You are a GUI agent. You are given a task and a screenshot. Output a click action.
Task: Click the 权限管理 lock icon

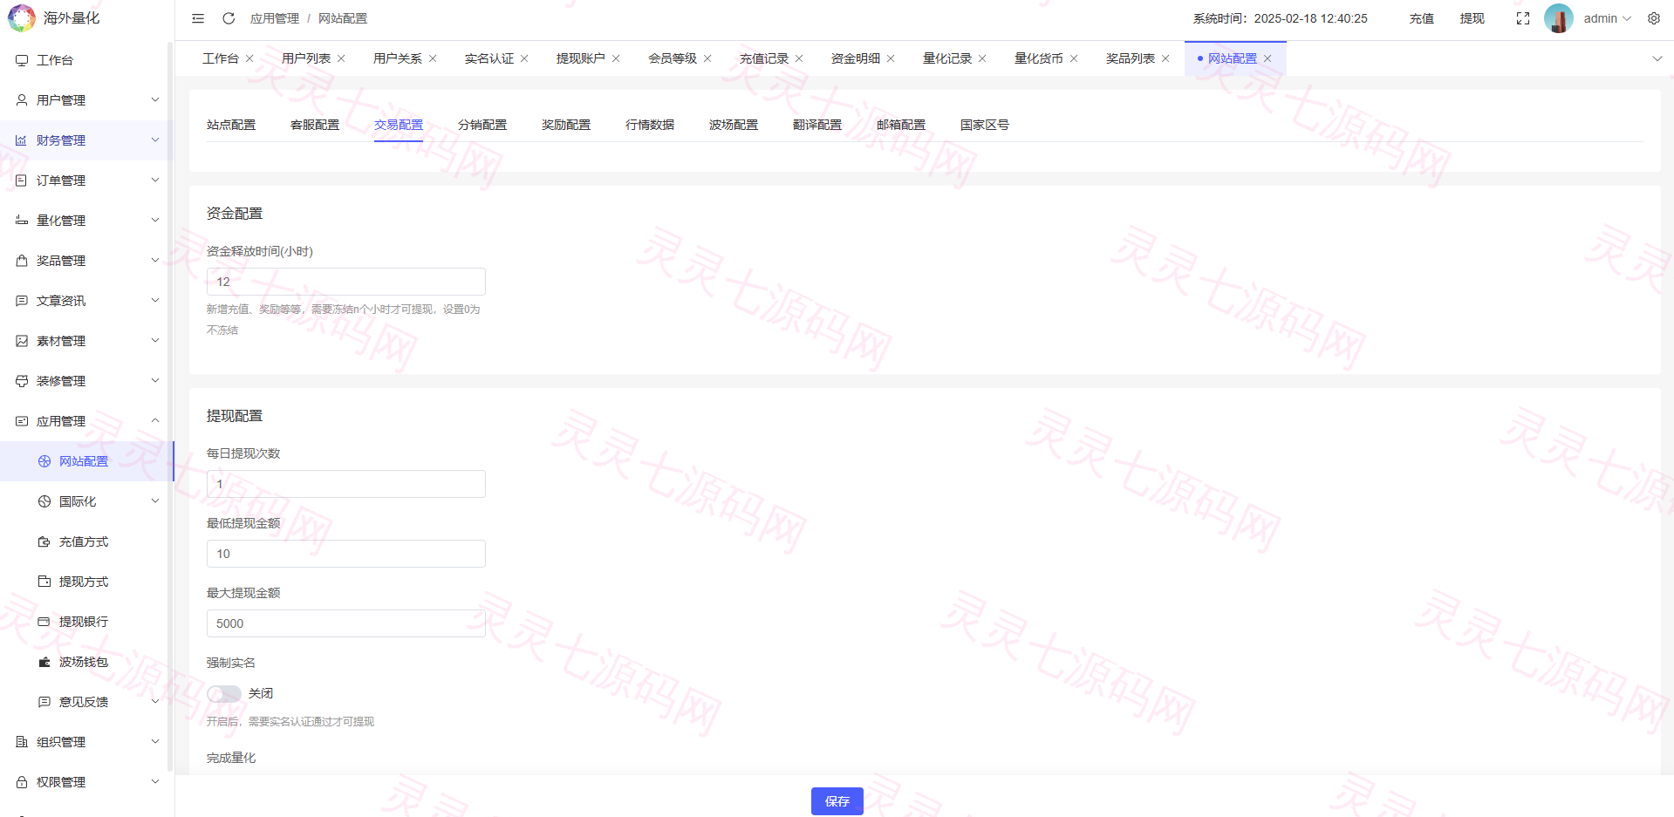[x=22, y=782]
